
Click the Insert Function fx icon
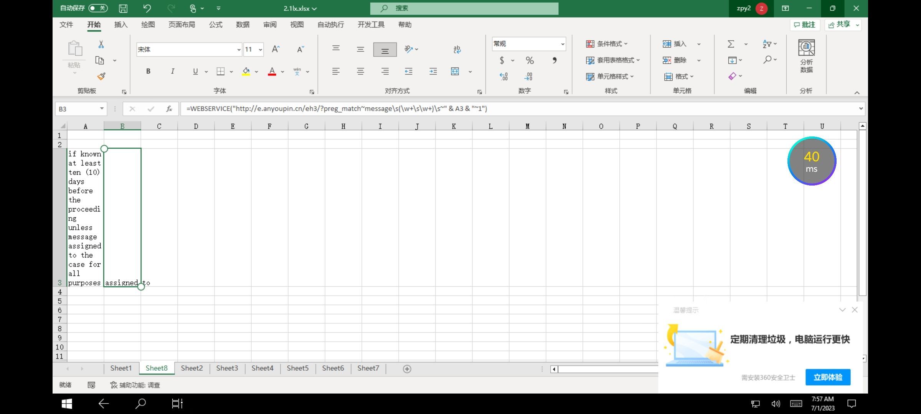click(169, 109)
